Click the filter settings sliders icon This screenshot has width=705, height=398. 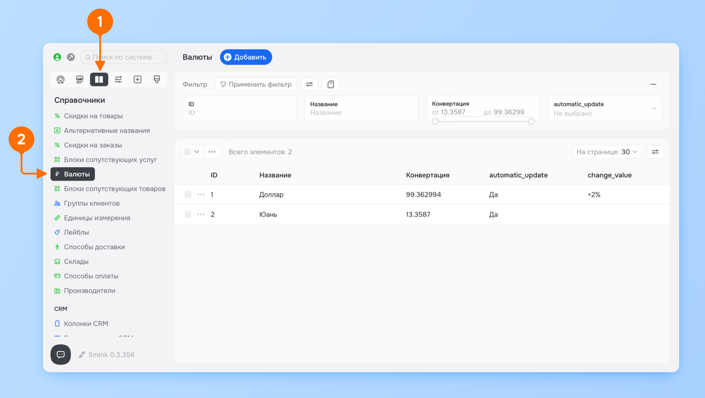309,84
